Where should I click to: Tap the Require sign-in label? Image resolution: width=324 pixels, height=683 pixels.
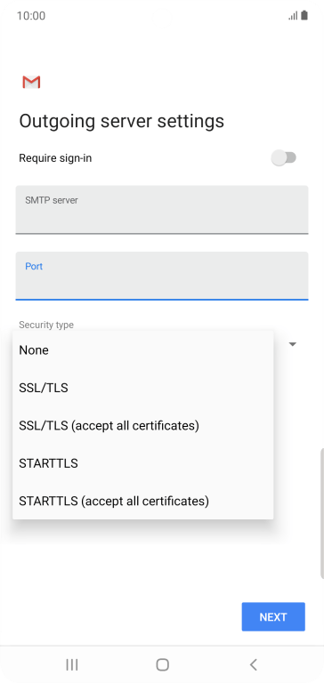click(x=55, y=158)
